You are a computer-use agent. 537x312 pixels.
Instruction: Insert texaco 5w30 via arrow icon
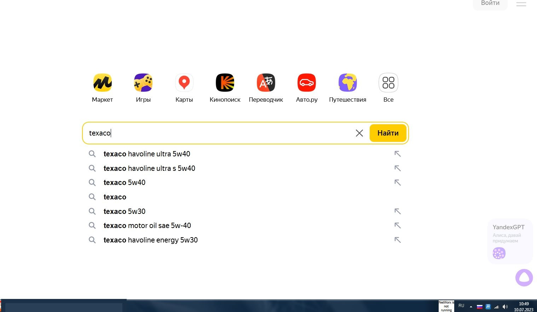(x=398, y=211)
